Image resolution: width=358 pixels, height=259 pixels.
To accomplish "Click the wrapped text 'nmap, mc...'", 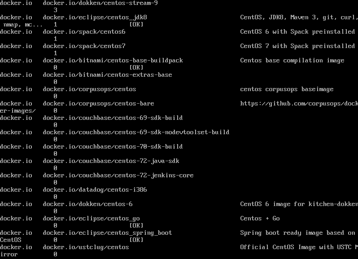I will coord(23,25).
